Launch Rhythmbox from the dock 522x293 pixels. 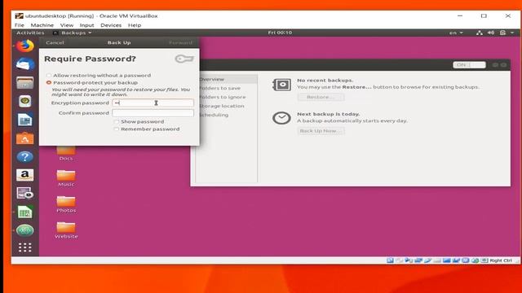25,101
